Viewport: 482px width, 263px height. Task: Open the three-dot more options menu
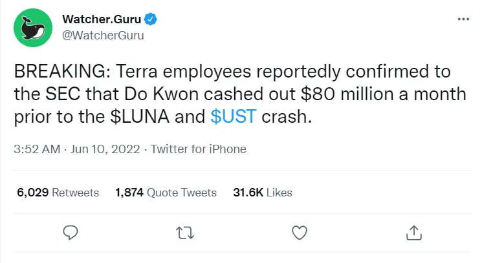463,19
